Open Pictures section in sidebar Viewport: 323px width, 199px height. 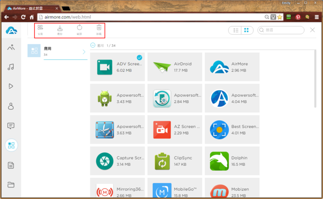tap(11, 48)
